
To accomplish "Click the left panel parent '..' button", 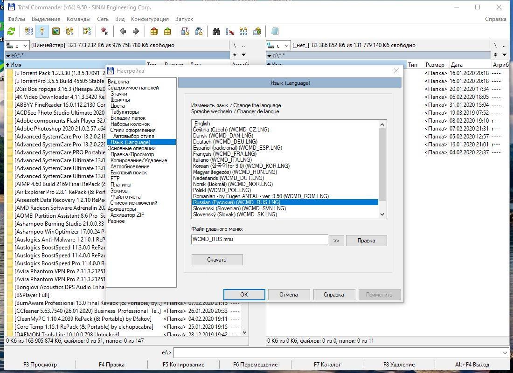I will click(x=243, y=45).
